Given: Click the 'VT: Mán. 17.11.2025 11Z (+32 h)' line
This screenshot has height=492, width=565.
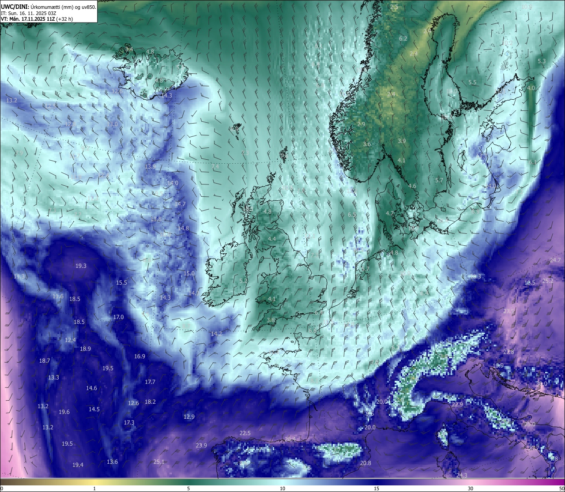Looking at the screenshot, I should pos(37,19).
